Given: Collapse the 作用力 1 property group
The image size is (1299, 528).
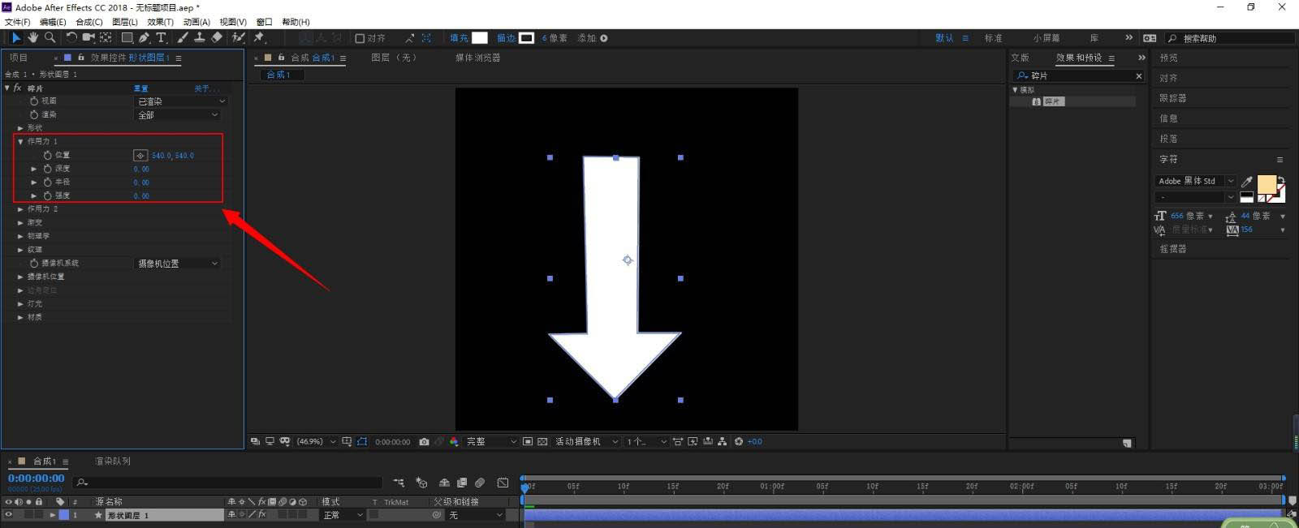Looking at the screenshot, I should pyautogui.click(x=20, y=141).
